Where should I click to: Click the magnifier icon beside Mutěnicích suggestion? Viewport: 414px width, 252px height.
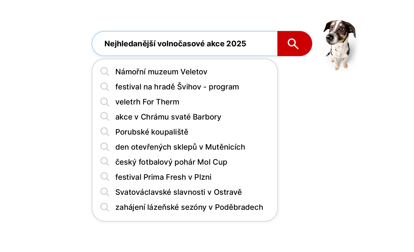tap(105, 147)
